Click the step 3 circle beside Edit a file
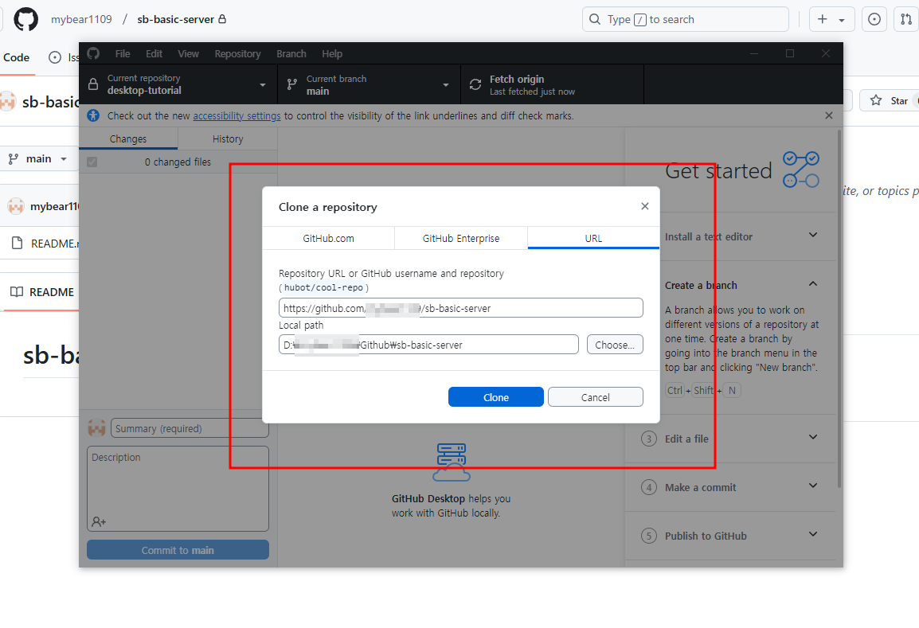The height and width of the screenshot is (628, 919). point(649,439)
